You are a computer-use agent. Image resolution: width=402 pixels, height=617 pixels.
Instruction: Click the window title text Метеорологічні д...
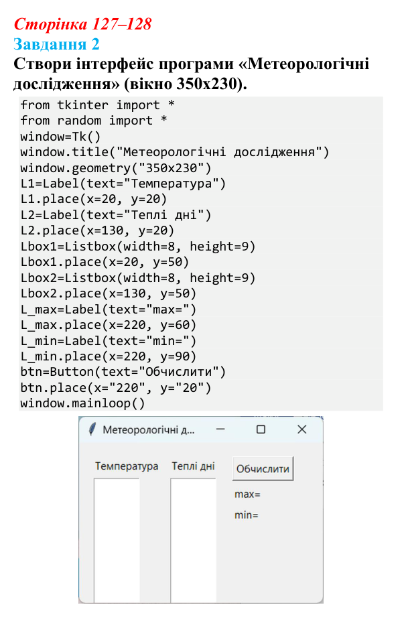pos(149,429)
